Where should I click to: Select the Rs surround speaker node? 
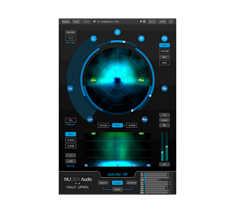(164, 88)
